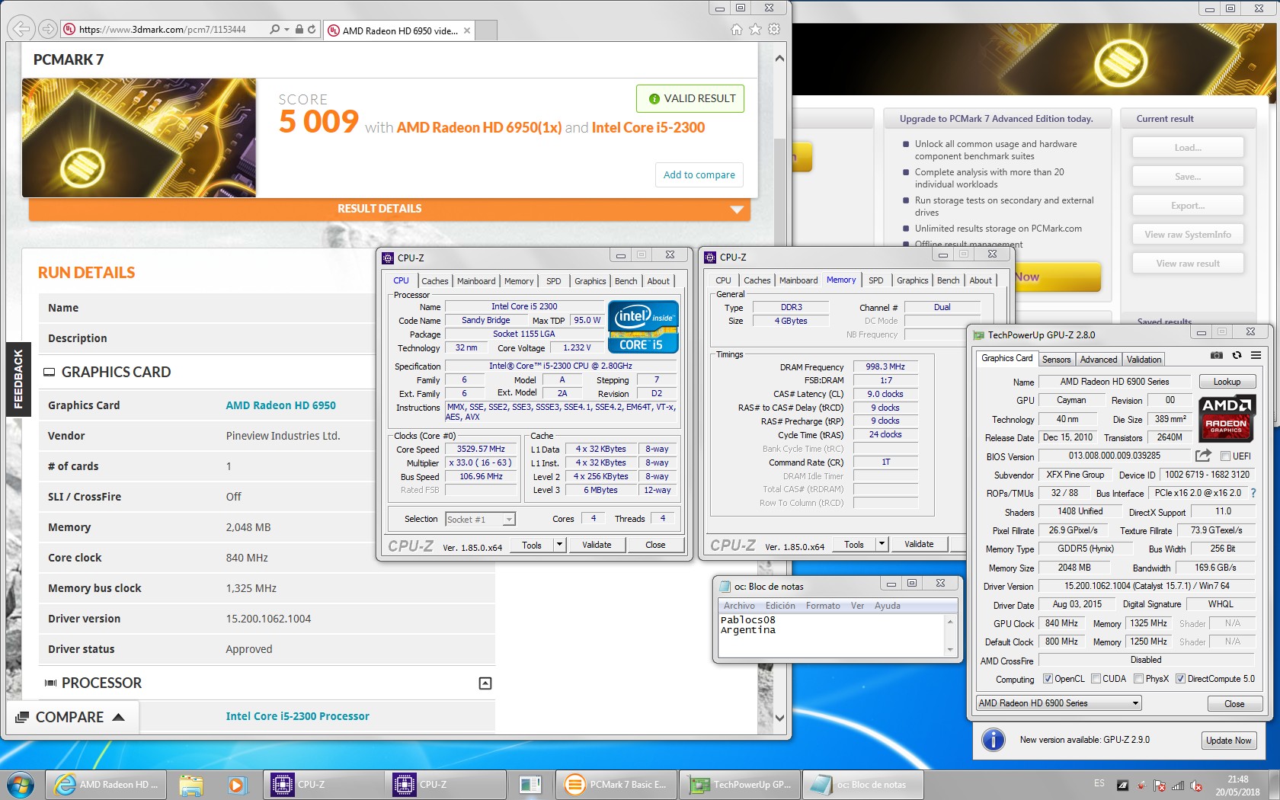This screenshot has width=1280, height=800.
Task: Click the Close button in GPU-Z
Action: click(x=1234, y=704)
